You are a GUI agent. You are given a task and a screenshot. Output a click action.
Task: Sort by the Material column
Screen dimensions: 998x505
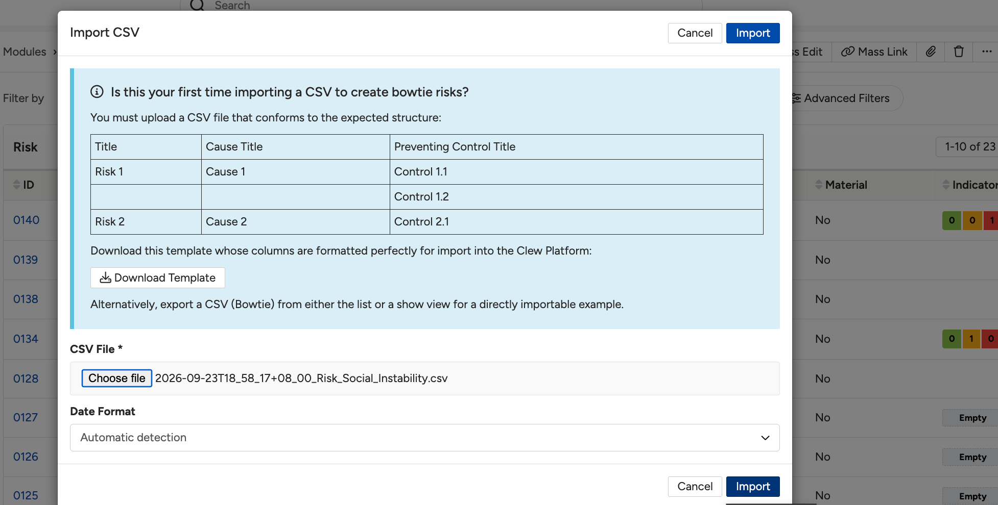tap(841, 185)
